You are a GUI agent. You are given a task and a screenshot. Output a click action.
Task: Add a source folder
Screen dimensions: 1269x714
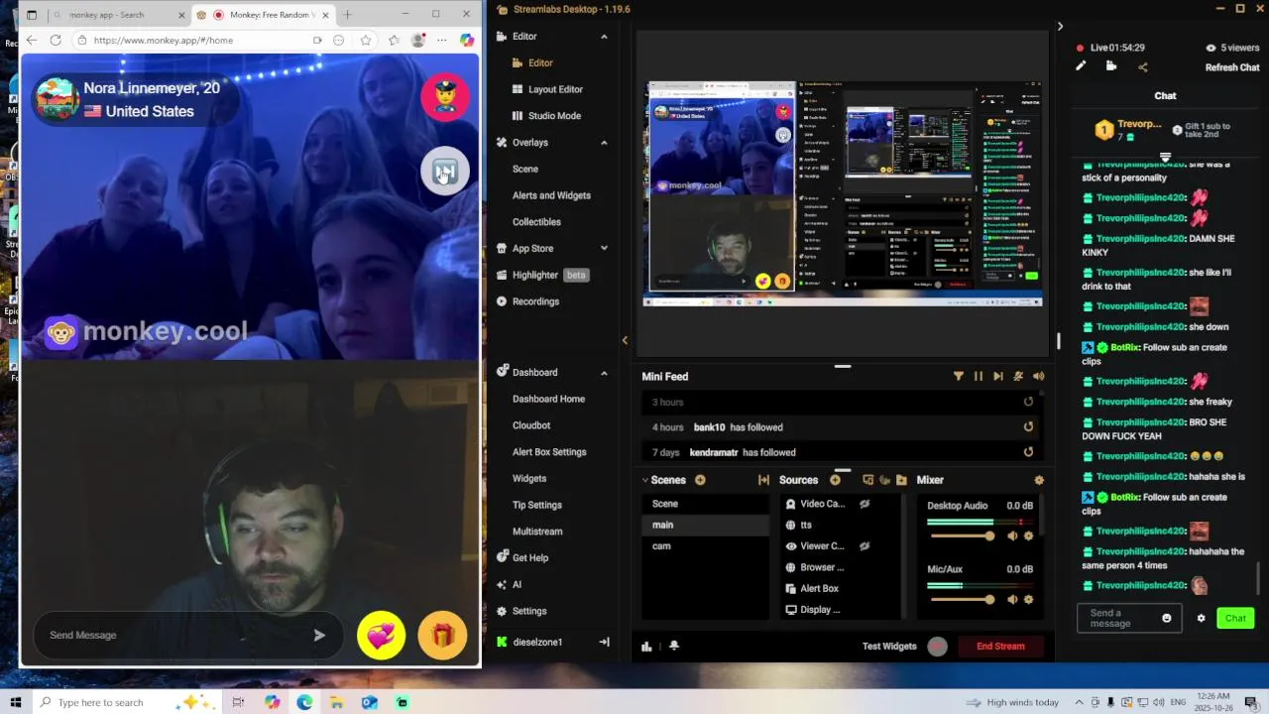click(x=901, y=480)
